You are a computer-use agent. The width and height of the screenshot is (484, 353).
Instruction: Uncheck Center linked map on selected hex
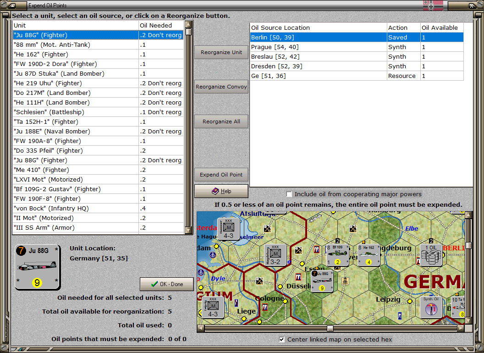coord(281,339)
